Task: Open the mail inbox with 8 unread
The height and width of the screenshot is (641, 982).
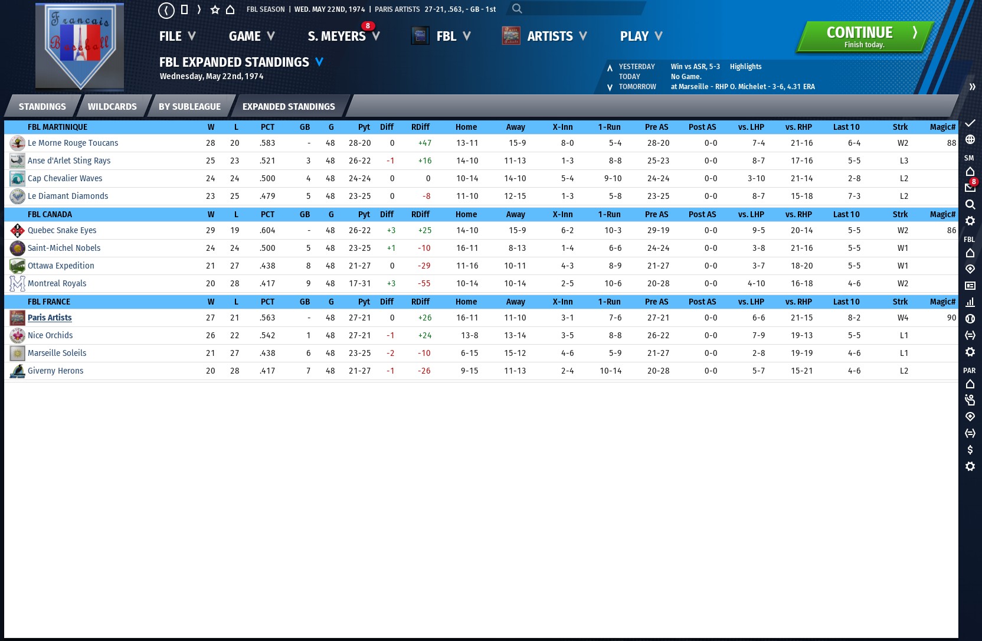Action: [970, 187]
